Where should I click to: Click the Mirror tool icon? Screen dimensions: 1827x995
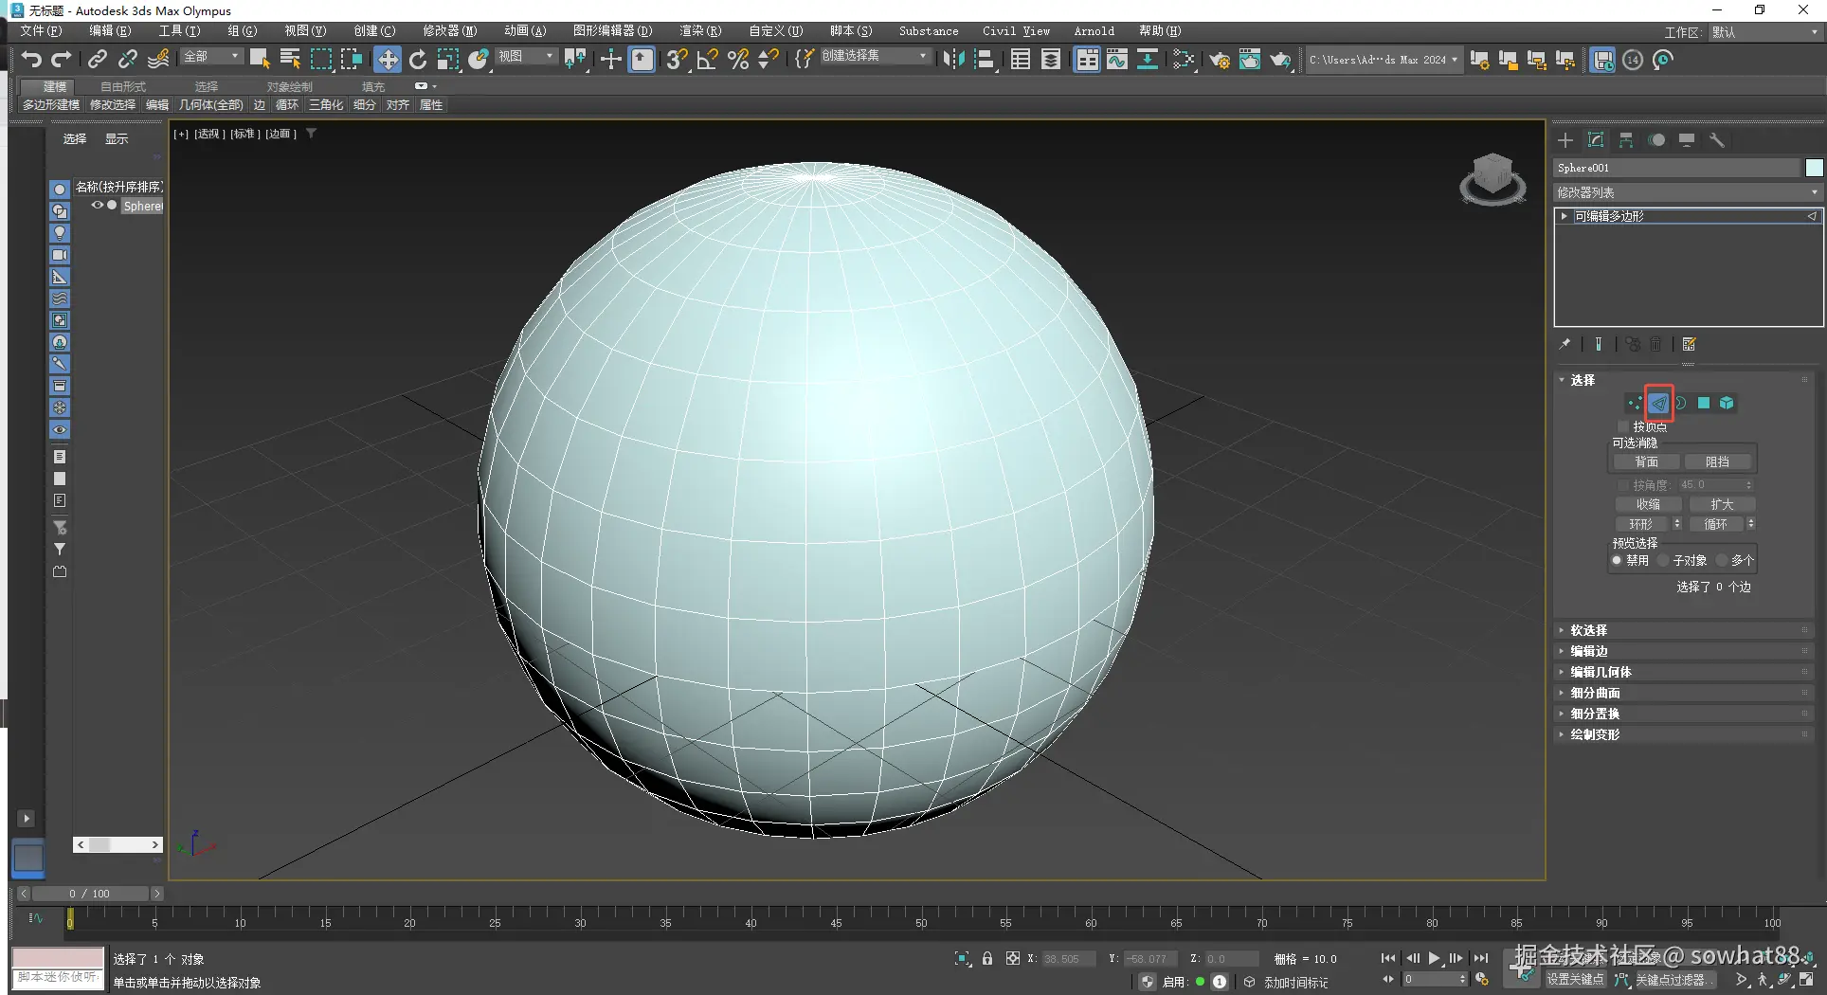coord(953,60)
